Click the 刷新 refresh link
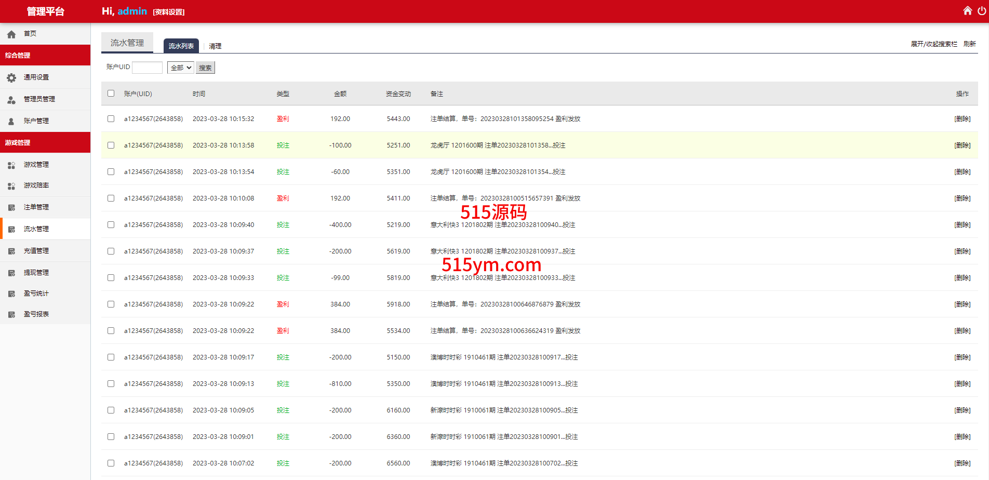The image size is (989, 480). coord(969,44)
